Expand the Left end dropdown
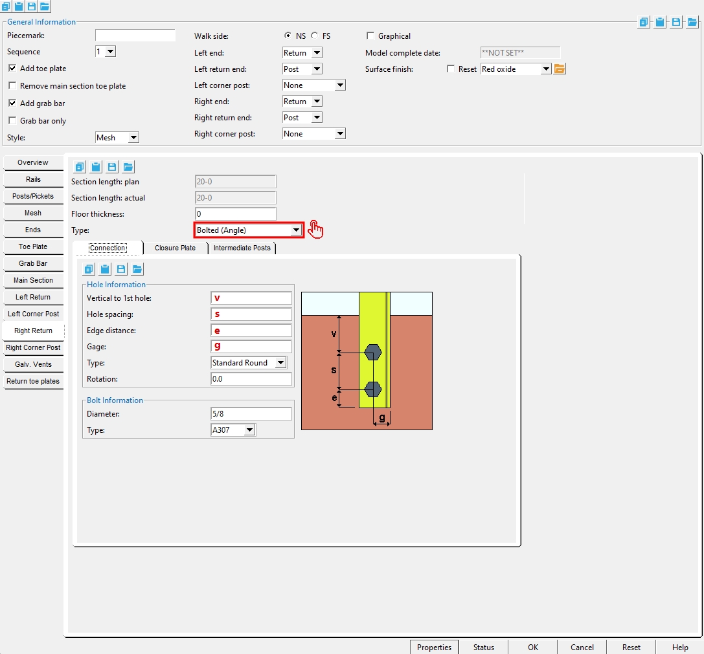This screenshot has height=654, width=704. click(317, 52)
